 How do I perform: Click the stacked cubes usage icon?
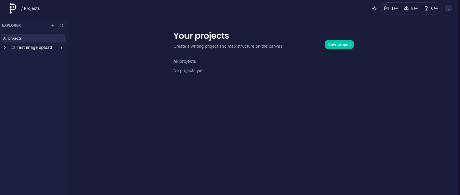click(406, 8)
